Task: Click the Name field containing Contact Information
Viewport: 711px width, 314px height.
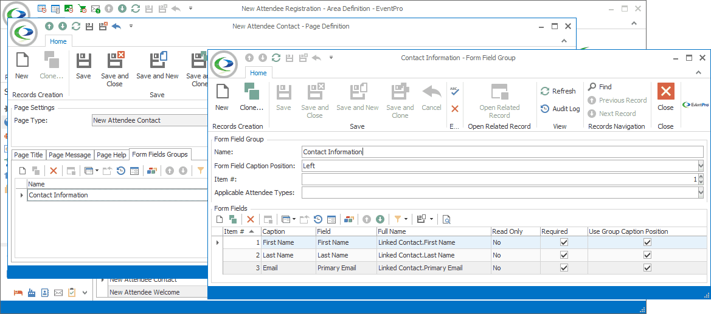Action: 502,152
